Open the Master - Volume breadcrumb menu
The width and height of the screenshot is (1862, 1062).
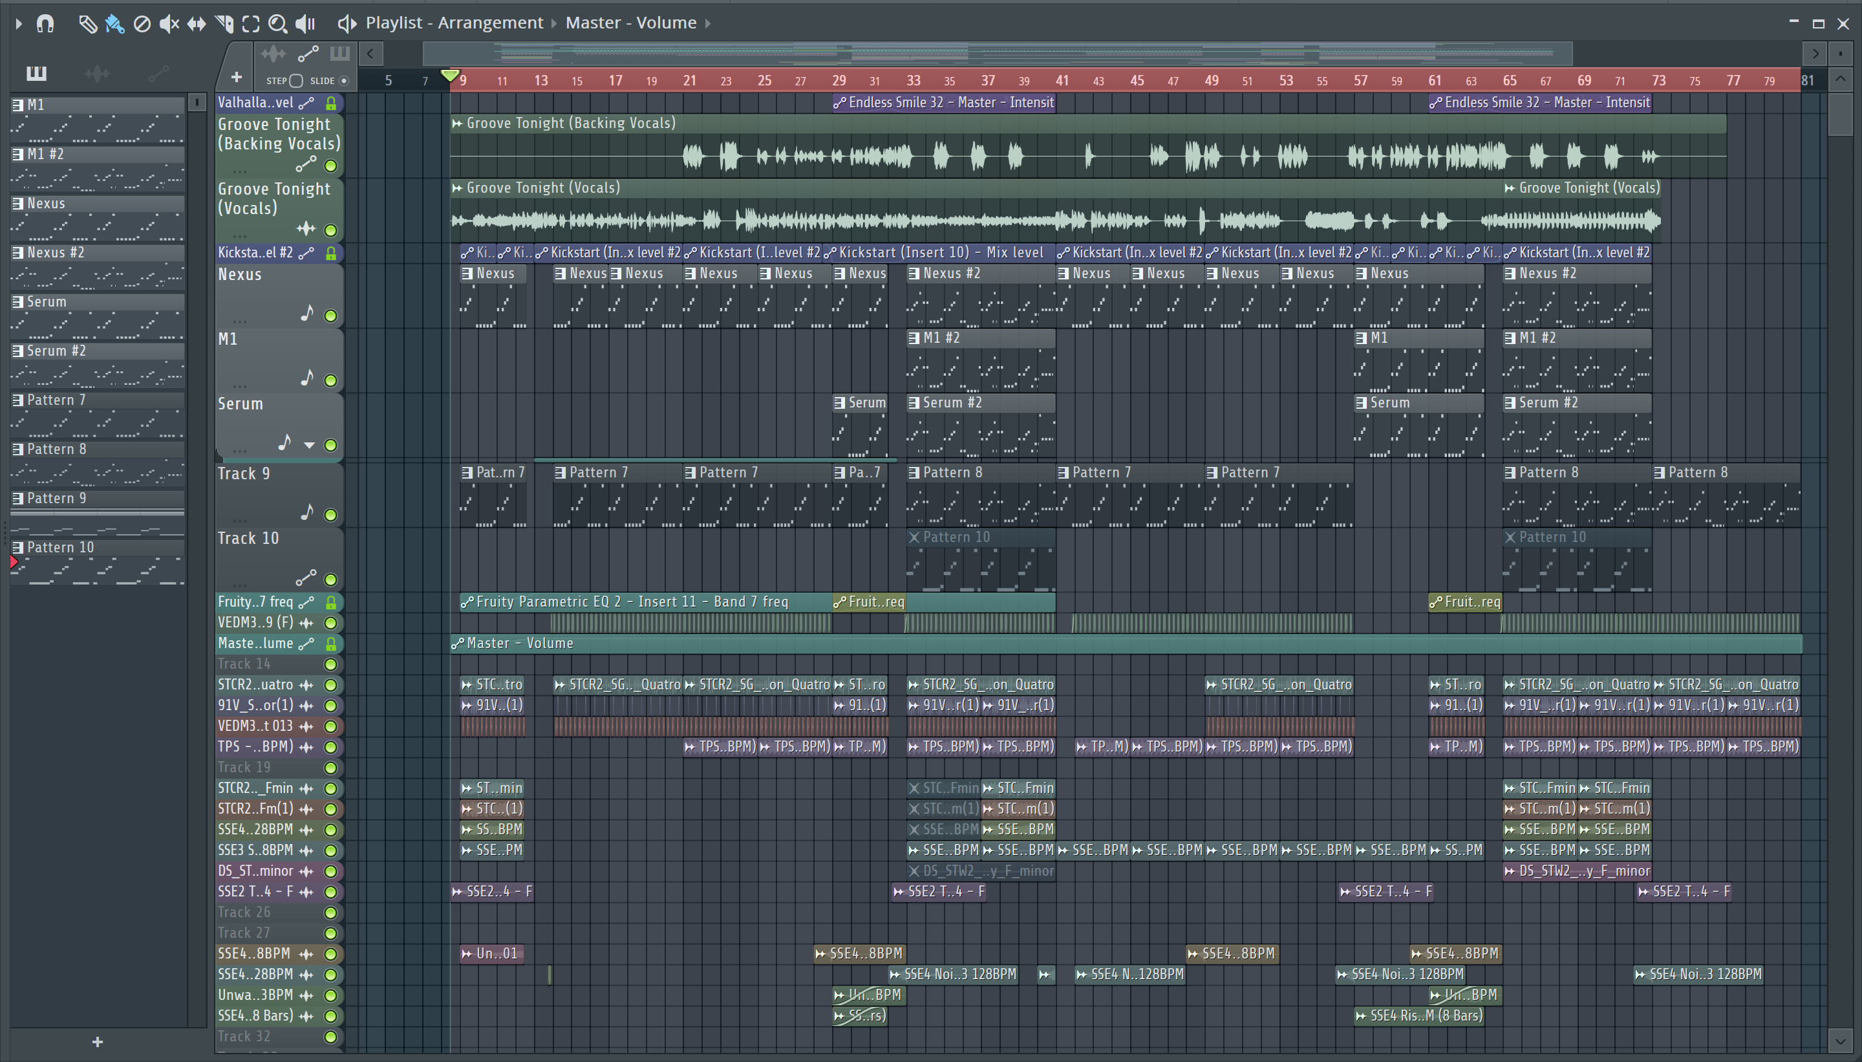point(630,23)
